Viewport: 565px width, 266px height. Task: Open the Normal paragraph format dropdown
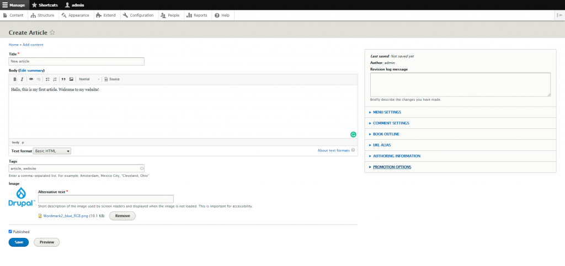(89, 79)
